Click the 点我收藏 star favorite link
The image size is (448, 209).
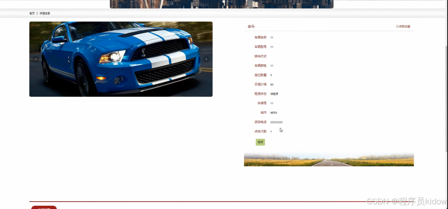(x=403, y=27)
